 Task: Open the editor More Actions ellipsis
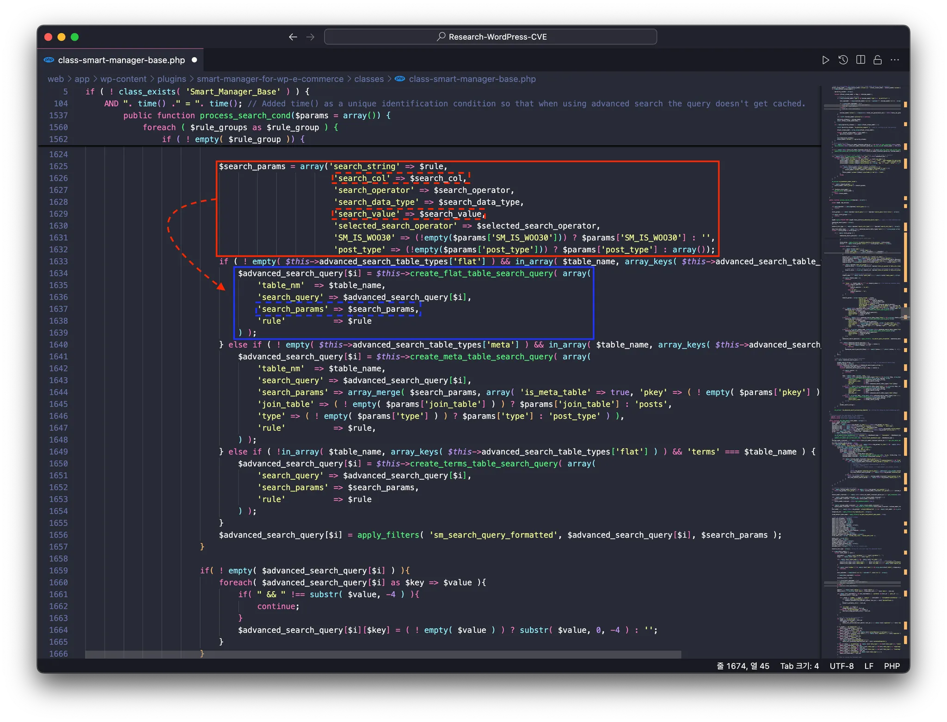895,60
